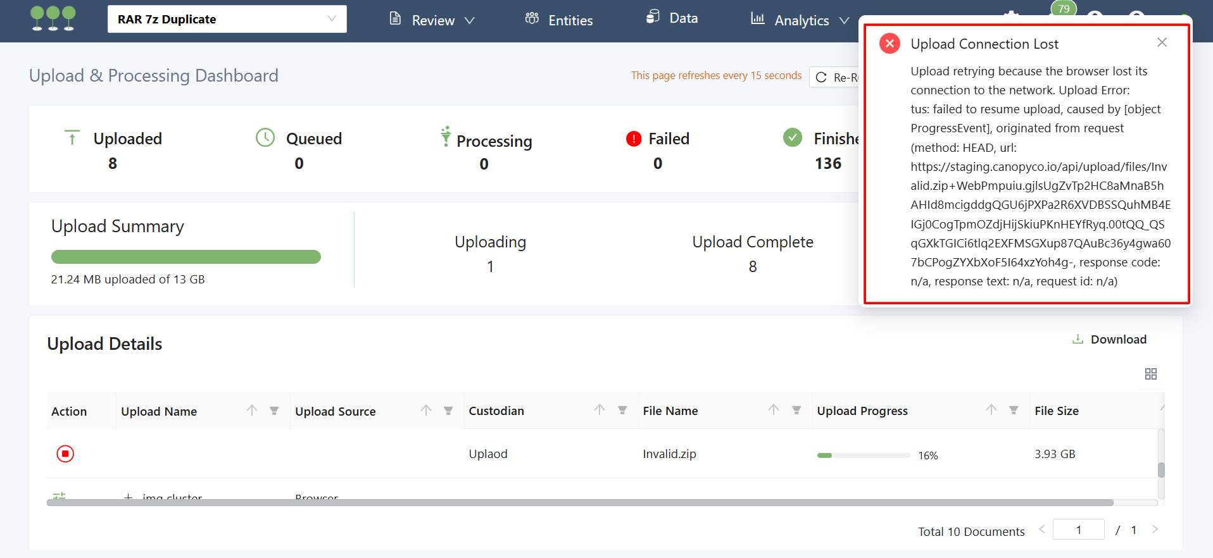
Task: Click the Canopy three-trees logo
Action: click(53, 18)
